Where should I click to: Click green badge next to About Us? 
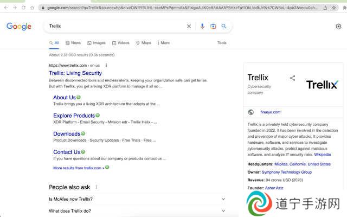[79, 97]
